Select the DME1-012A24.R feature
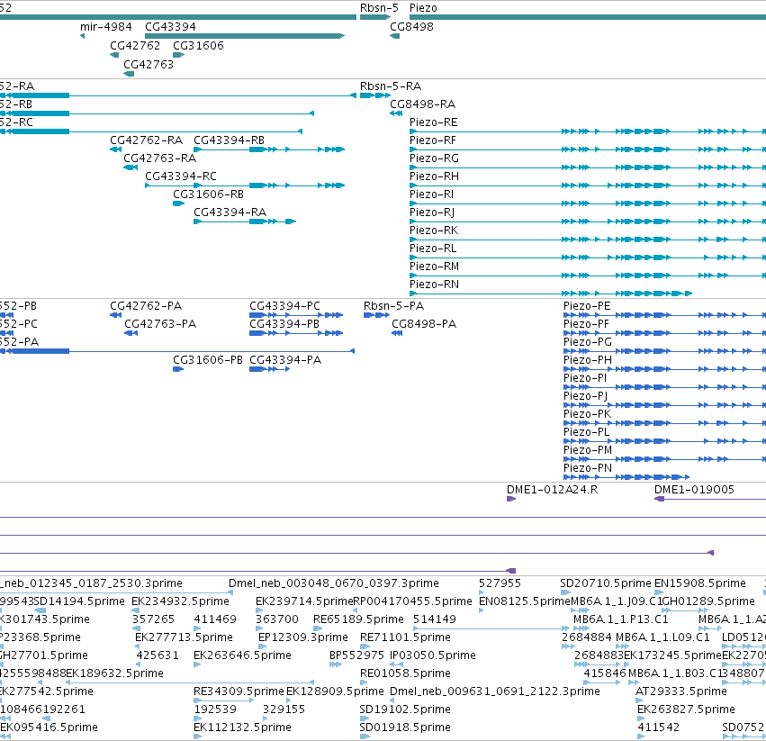Image resolution: width=766 pixels, height=741 pixels. [x=552, y=490]
